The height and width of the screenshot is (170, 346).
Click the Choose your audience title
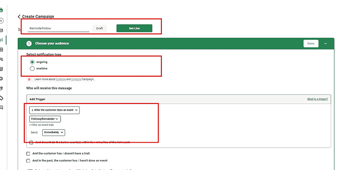point(52,44)
